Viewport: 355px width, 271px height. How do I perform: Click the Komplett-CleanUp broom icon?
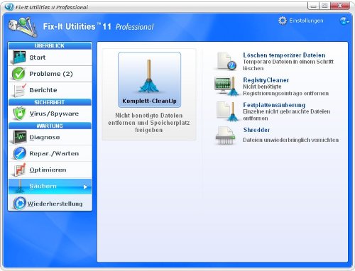tap(149, 76)
